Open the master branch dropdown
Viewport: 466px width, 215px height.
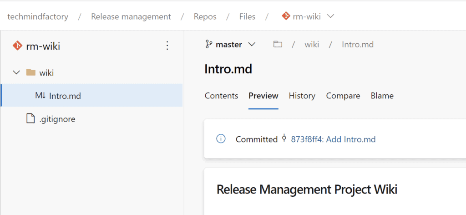pyautogui.click(x=230, y=45)
